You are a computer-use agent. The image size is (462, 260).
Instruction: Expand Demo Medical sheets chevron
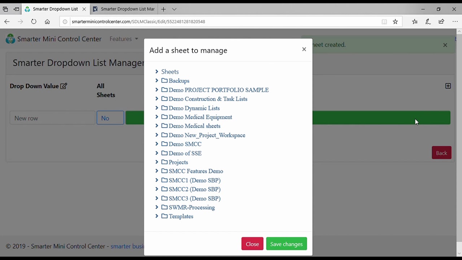tap(157, 126)
